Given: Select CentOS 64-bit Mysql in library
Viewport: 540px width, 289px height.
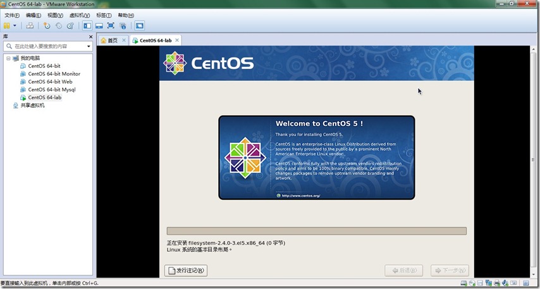Looking at the screenshot, I should 52,90.
